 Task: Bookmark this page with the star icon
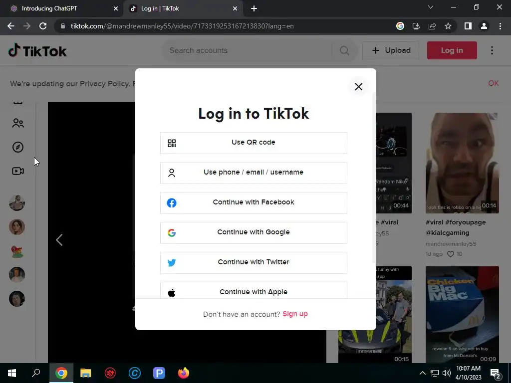click(x=448, y=26)
